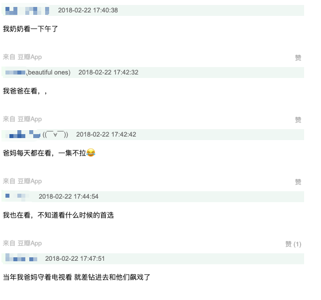Like the comment 爸妈每天都在看
The height and width of the screenshot is (300, 321).
tap(298, 182)
